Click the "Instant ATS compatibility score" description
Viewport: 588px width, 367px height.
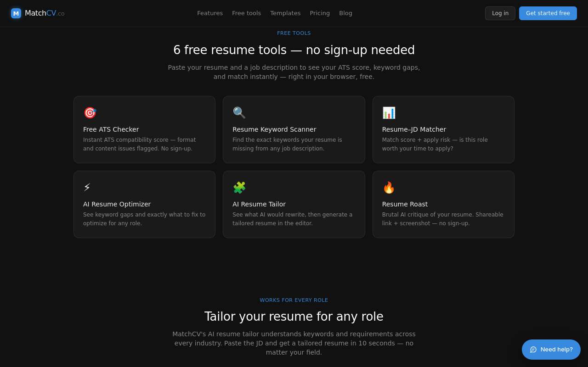tap(139, 144)
